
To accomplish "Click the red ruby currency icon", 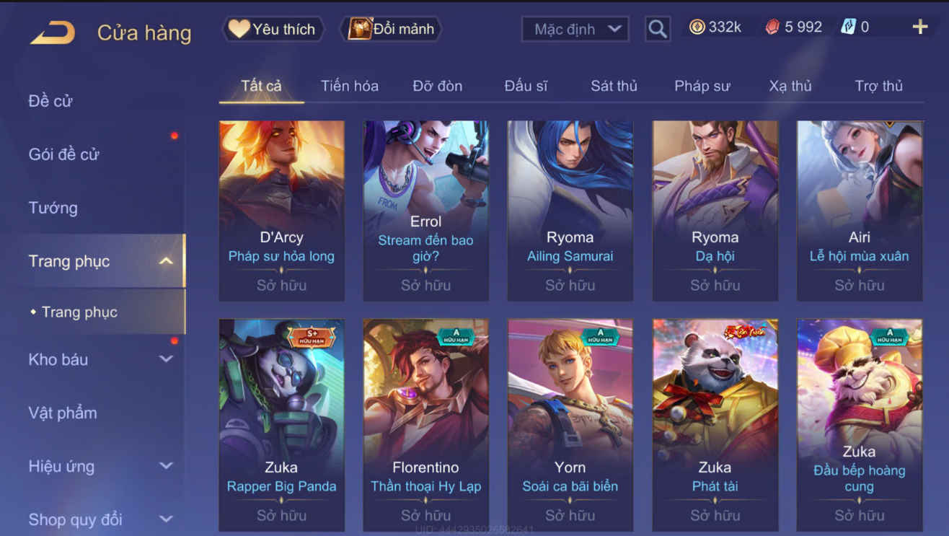I will point(772,27).
